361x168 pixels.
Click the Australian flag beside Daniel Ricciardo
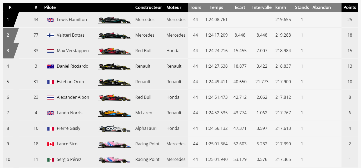pos(51,66)
